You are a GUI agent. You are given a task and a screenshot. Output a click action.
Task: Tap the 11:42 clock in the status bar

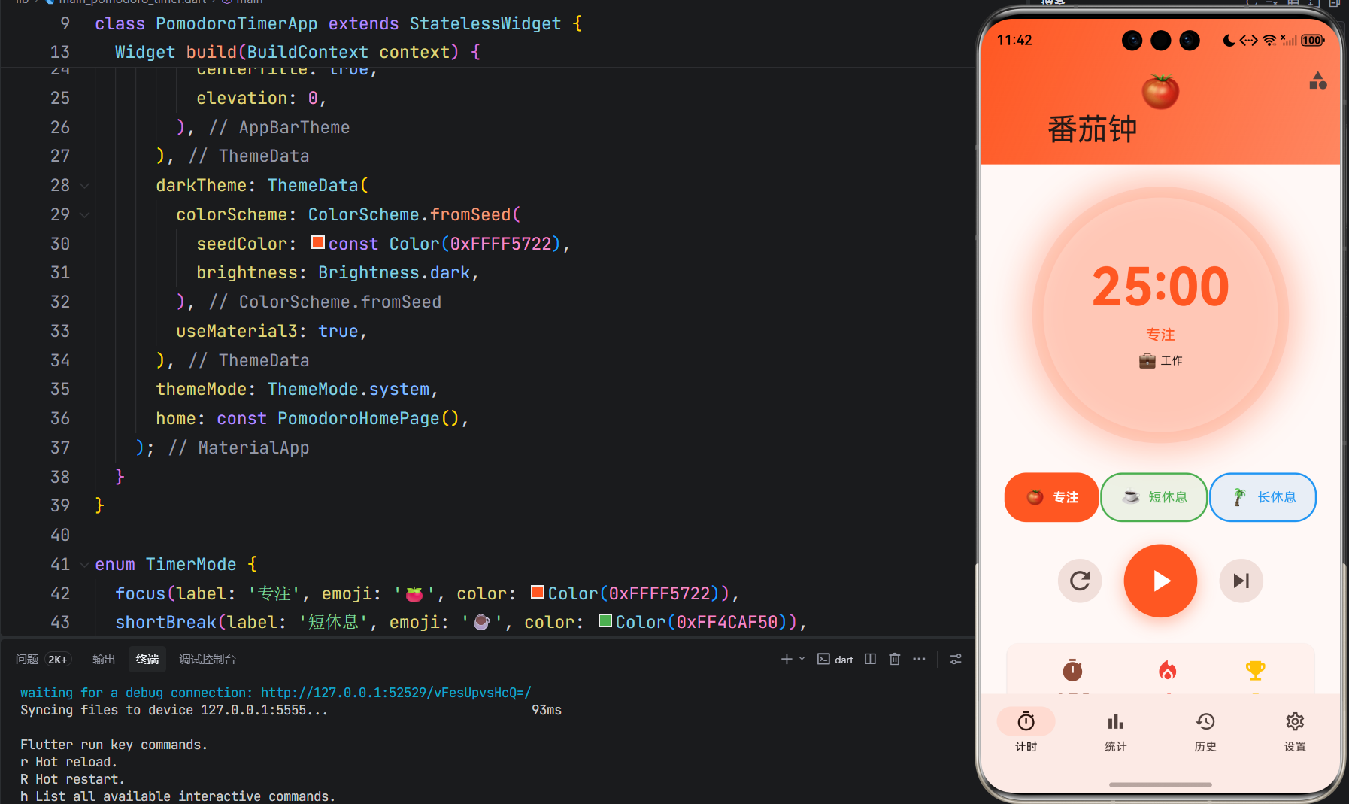coord(1014,41)
